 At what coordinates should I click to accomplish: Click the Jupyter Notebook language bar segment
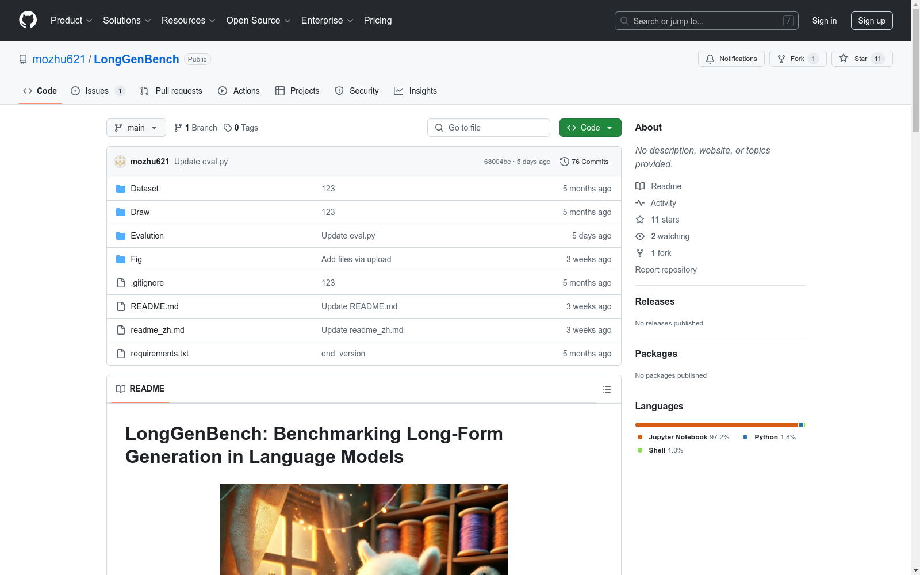point(716,425)
